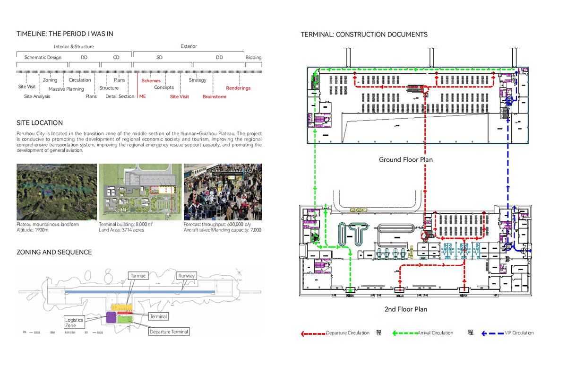Click the 'Departure Terminal' callout label

[169, 332]
